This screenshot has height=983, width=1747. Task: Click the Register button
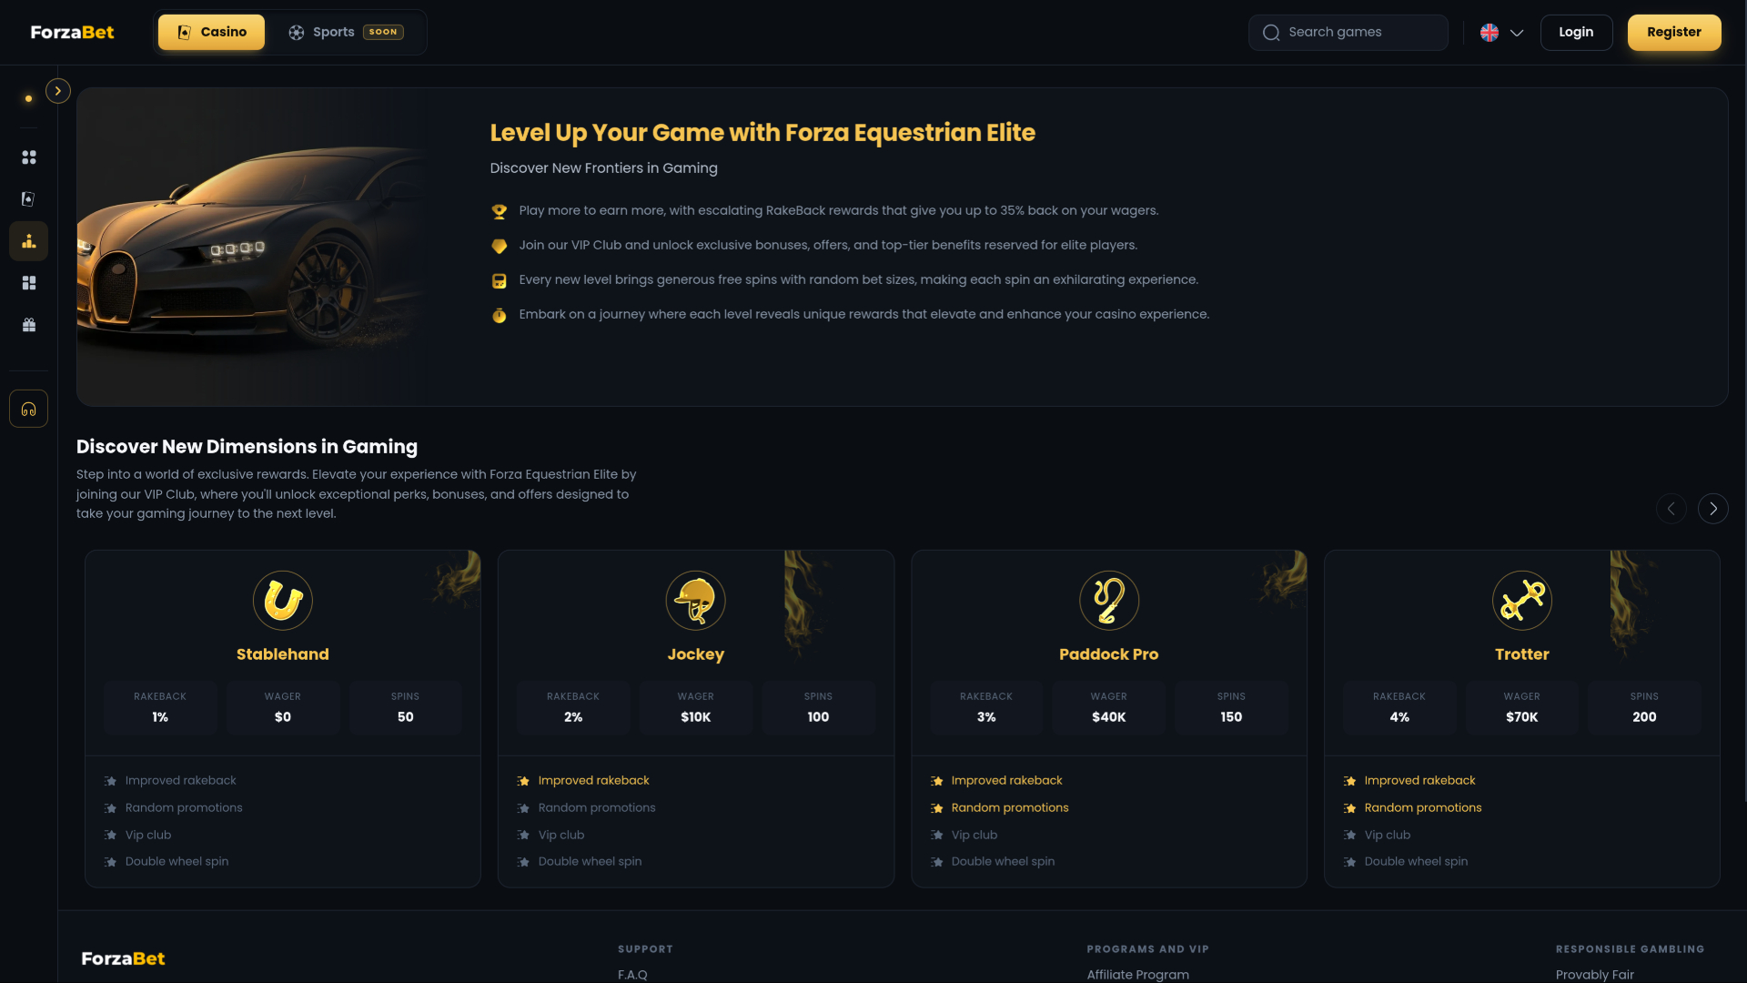[1674, 33]
